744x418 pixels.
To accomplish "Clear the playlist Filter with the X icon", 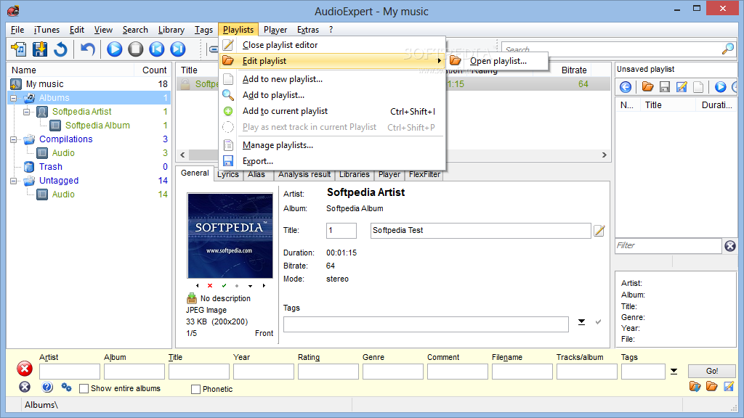I will [x=730, y=246].
